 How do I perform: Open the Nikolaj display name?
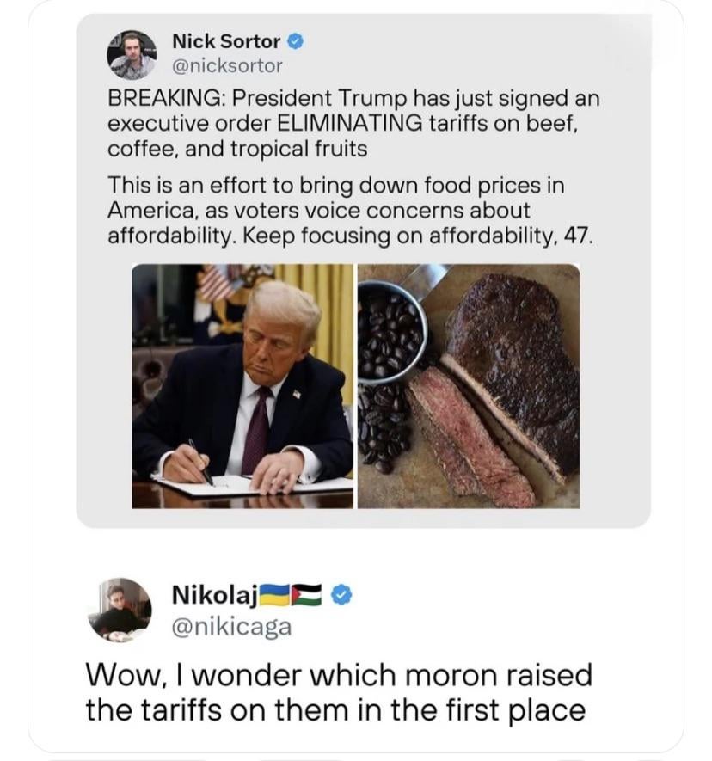click(204, 594)
